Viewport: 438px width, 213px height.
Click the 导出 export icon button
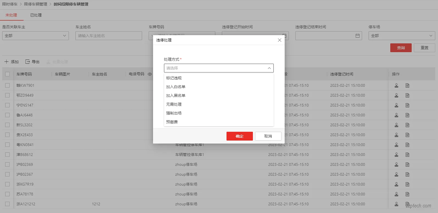32,62
